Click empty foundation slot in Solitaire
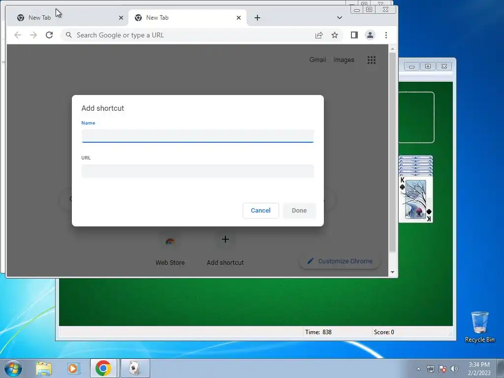 416,117
